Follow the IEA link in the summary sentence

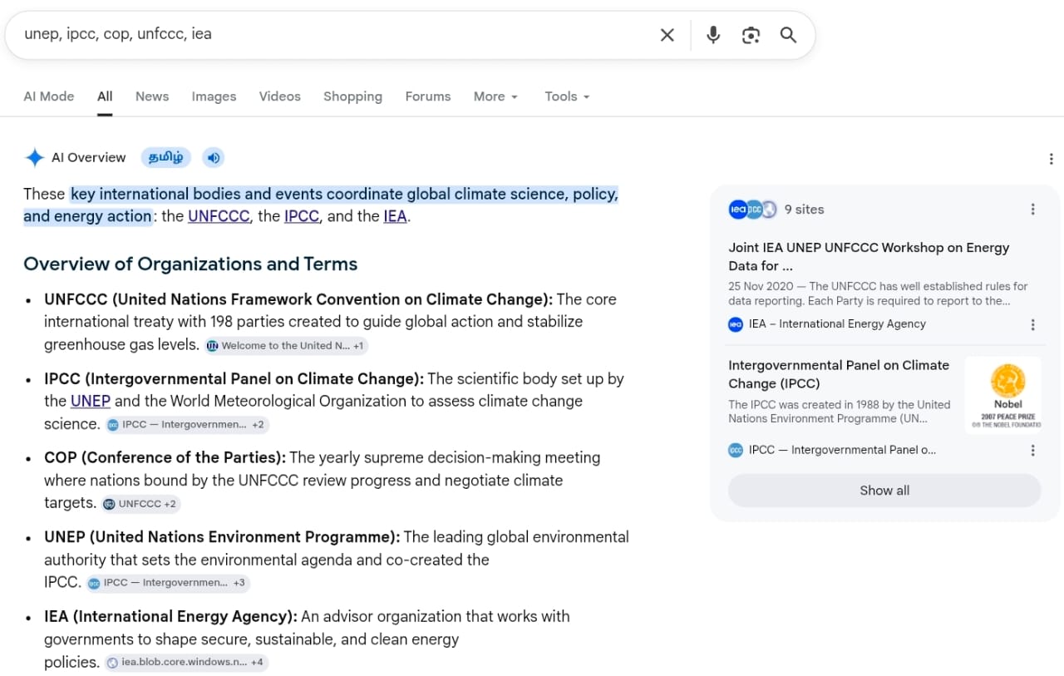395,216
